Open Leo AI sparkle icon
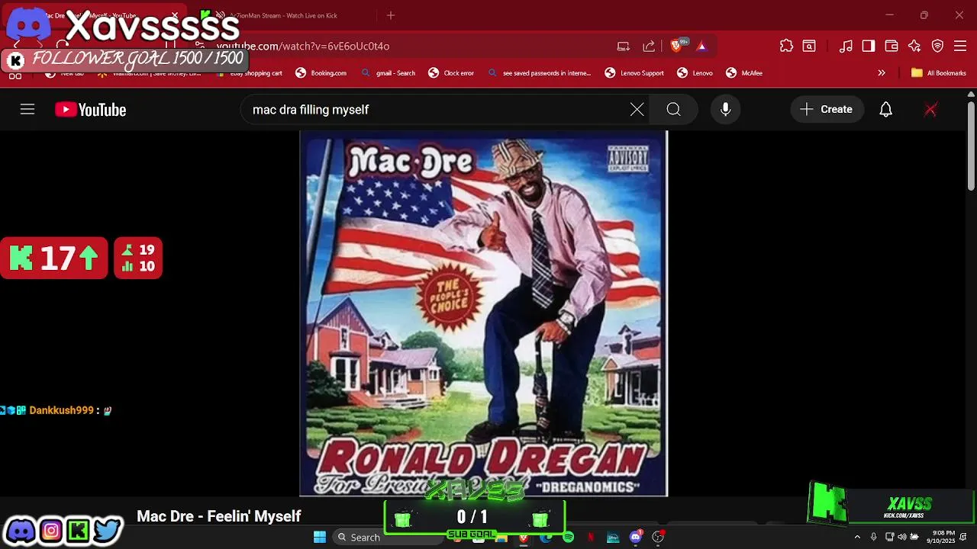Image resolution: width=977 pixels, height=549 pixels. (x=914, y=46)
